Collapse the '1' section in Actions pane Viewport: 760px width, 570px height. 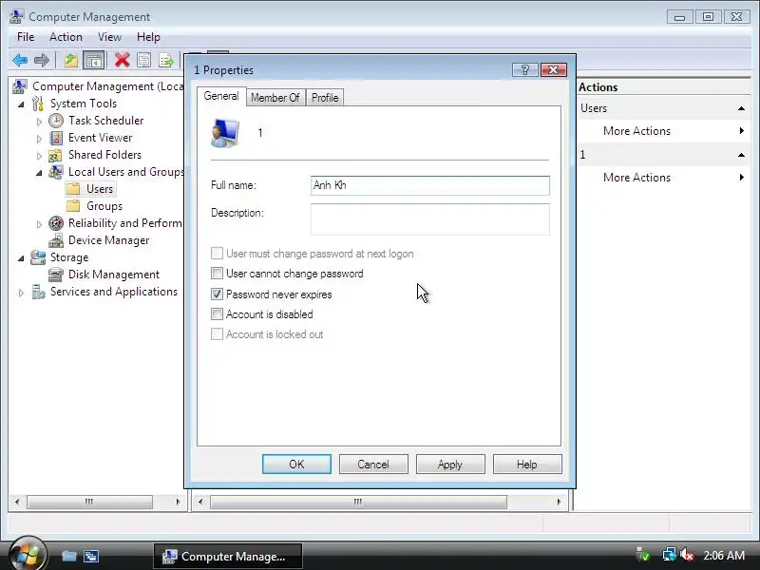coord(741,155)
